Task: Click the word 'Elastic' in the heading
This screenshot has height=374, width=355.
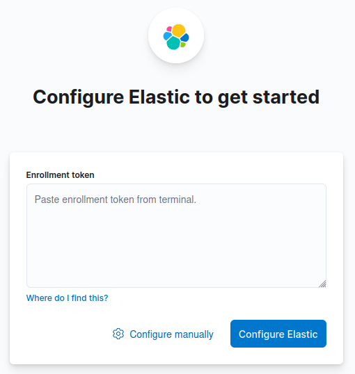Action: coord(159,97)
